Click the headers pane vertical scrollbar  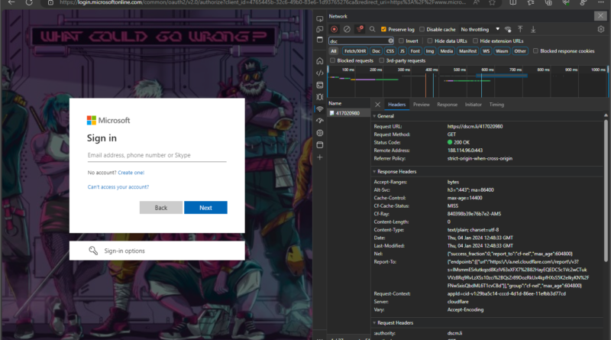point(606,191)
